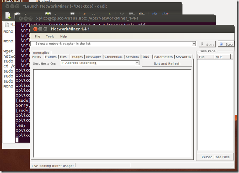239x173 pixels.
Task: Switch to the Anomalies tab
Action: 41,52
